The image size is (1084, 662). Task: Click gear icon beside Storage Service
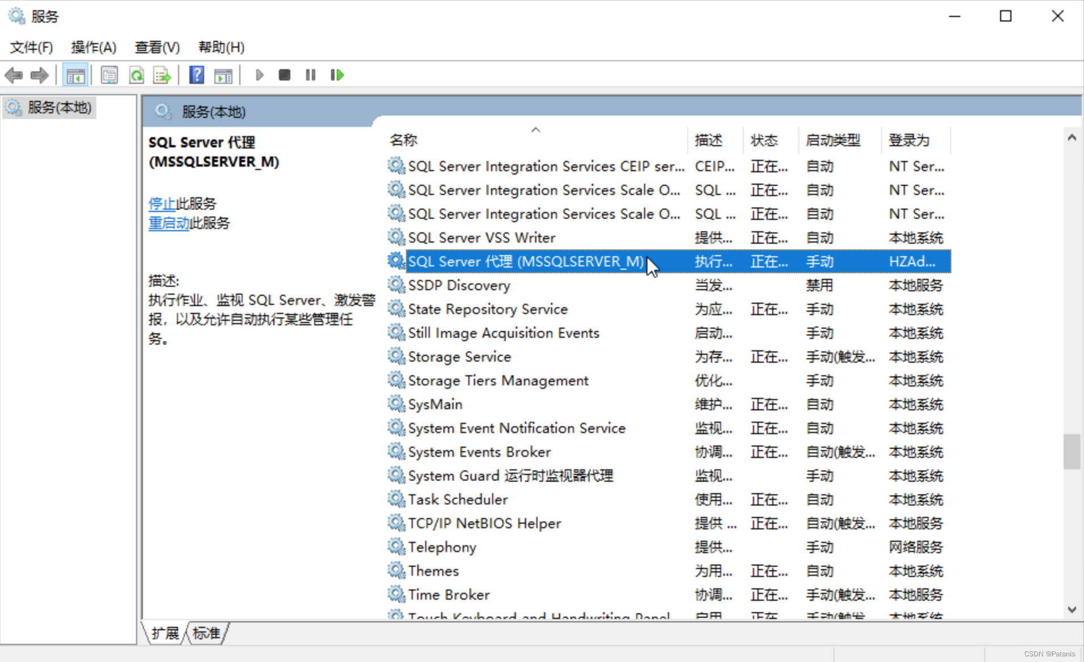[396, 355]
